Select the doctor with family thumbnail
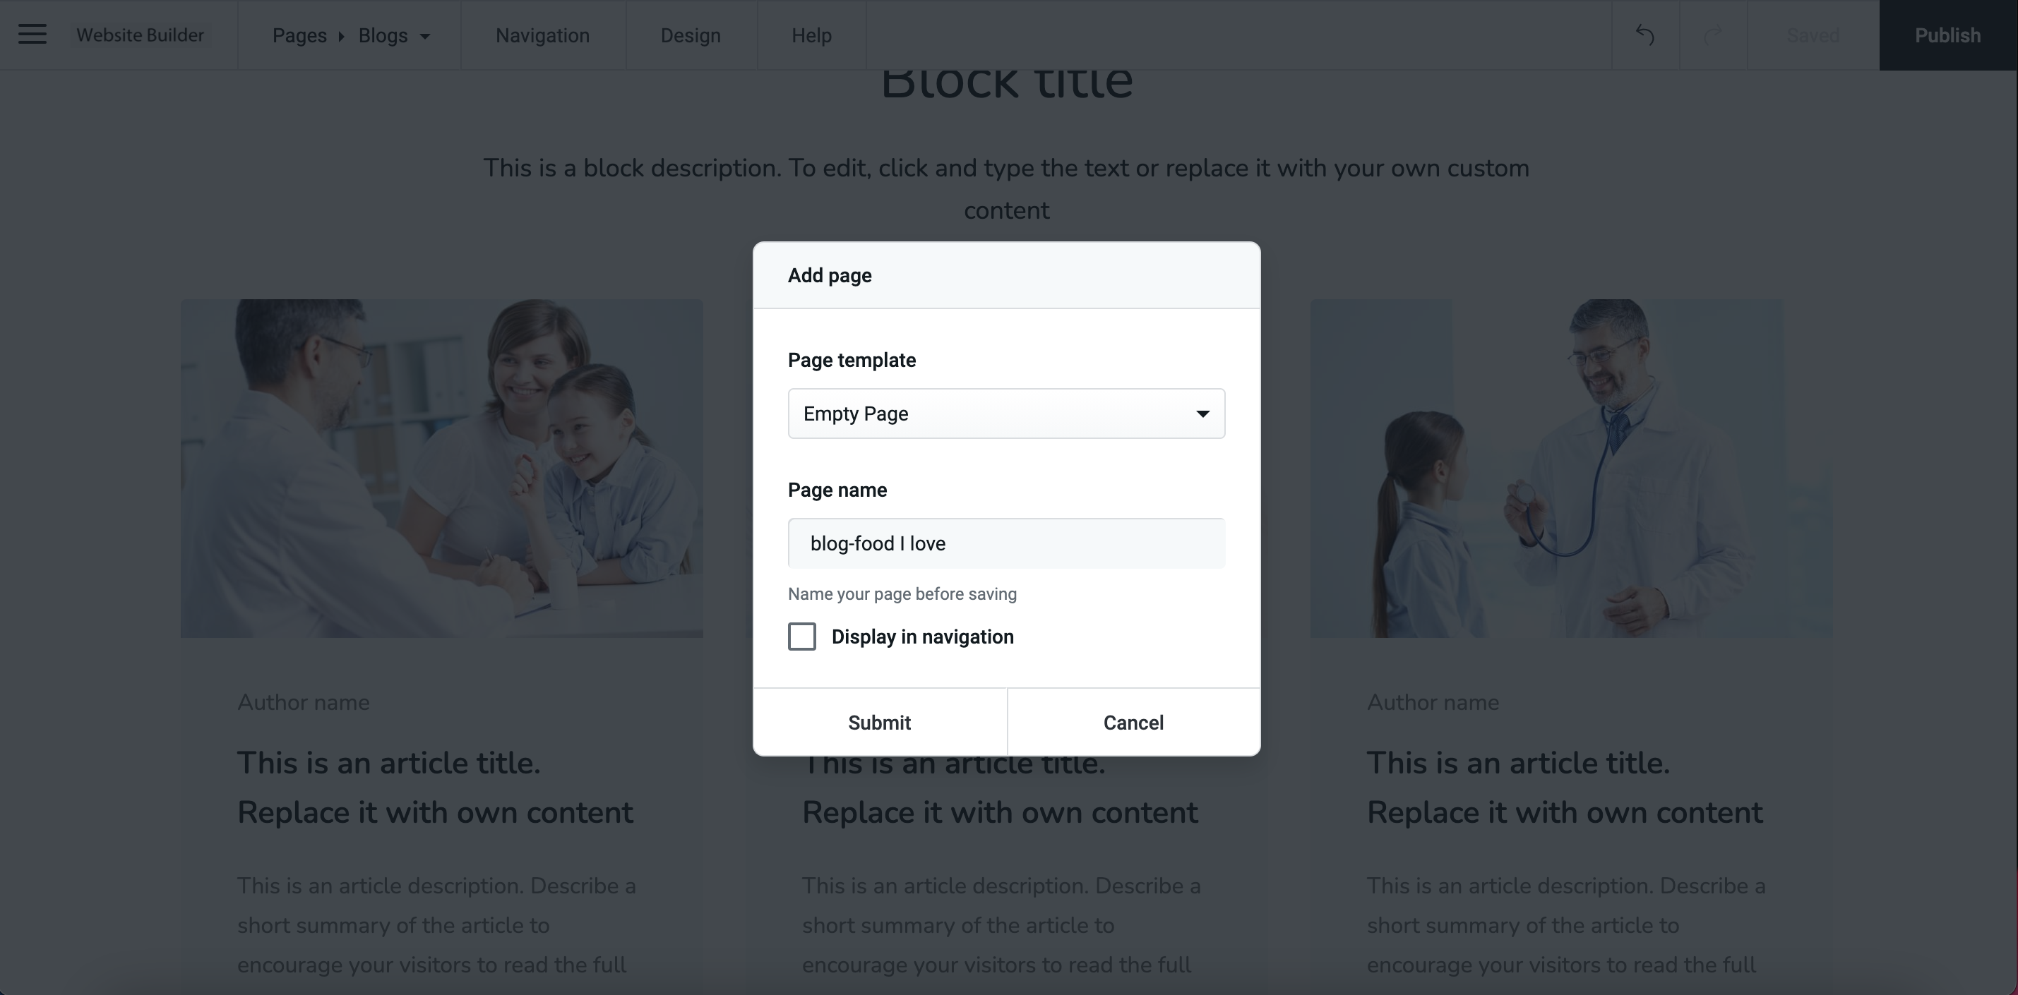The height and width of the screenshot is (995, 2018). (x=441, y=467)
